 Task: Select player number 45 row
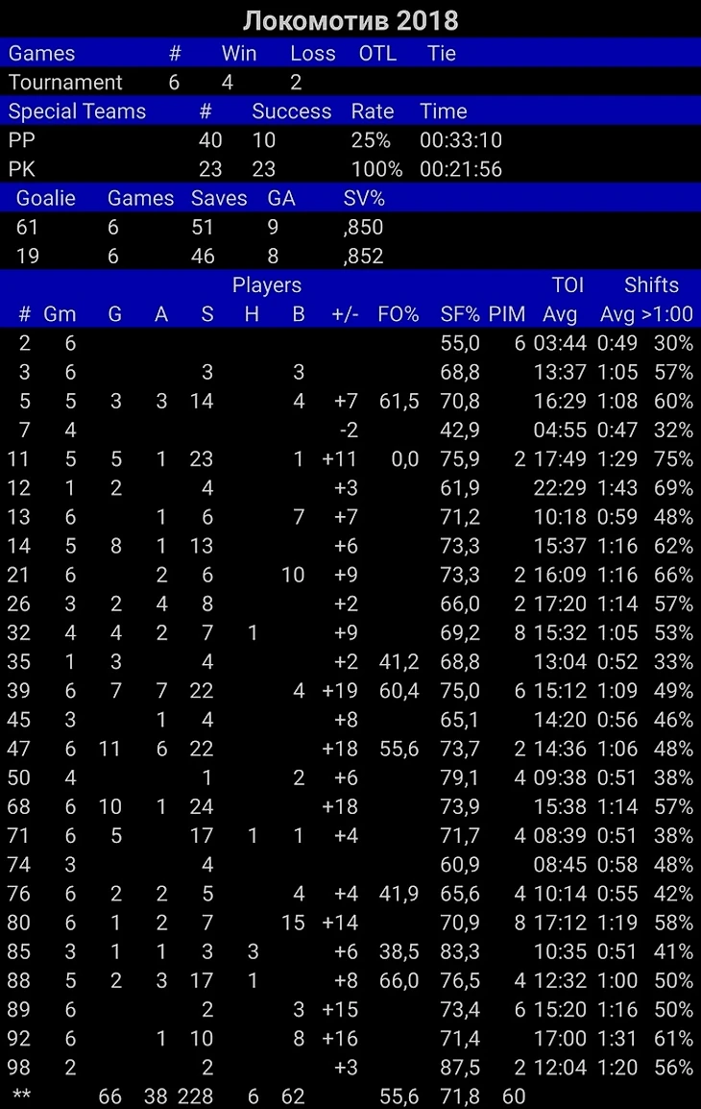(x=350, y=720)
